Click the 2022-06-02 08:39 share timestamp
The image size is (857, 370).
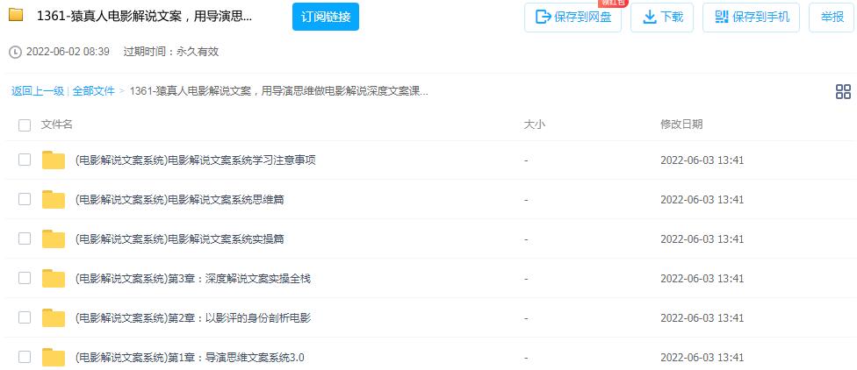68,52
